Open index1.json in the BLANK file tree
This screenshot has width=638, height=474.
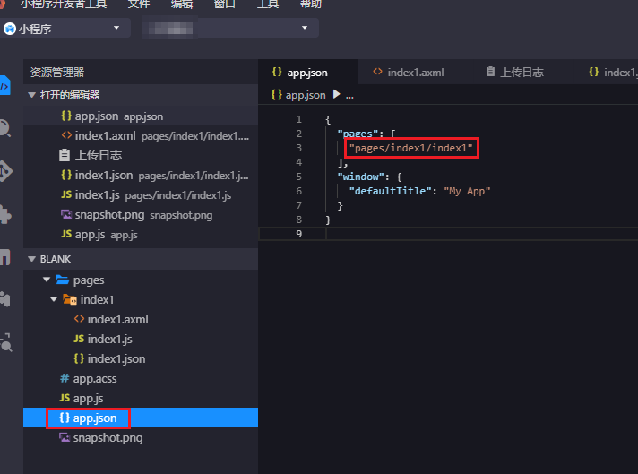(x=141, y=358)
